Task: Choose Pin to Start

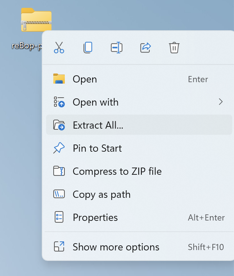Action: [139, 148]
